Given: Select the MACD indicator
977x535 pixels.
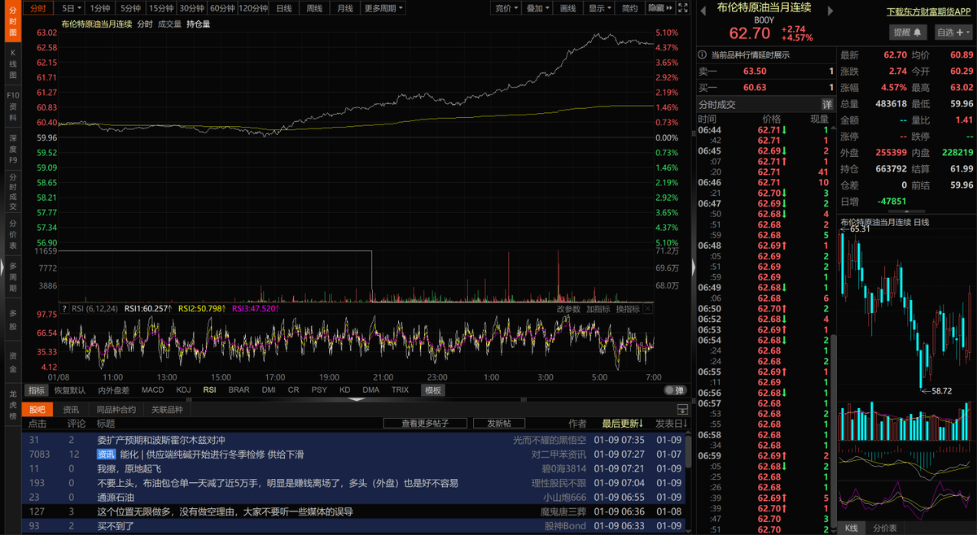Looking at the screenshot, I should click(152, 389).
